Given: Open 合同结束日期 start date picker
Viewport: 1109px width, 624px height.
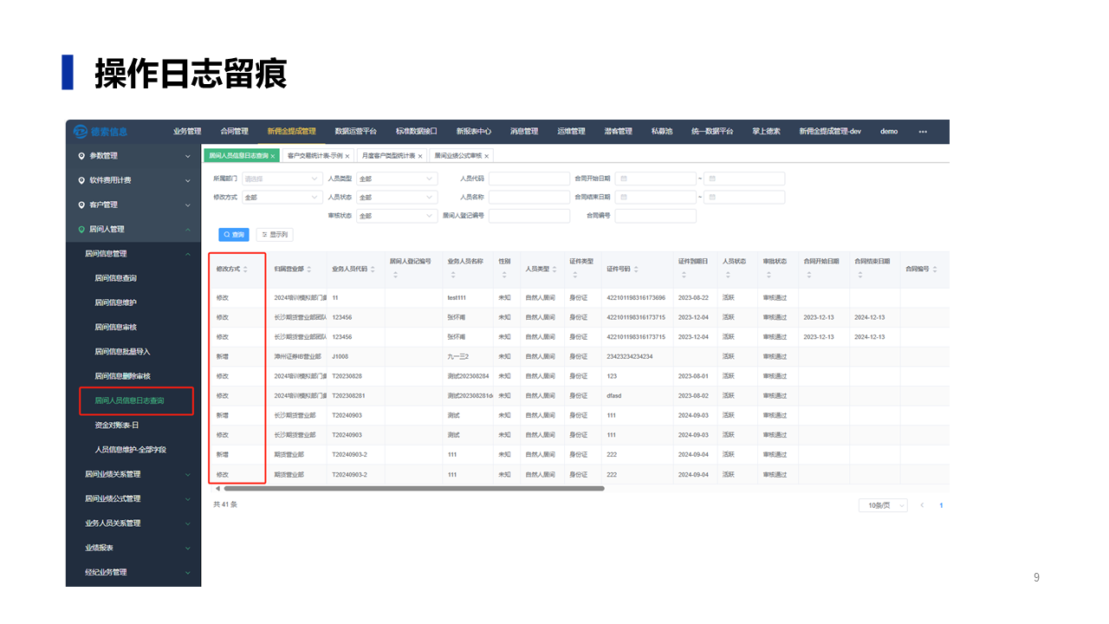Looking at the screenshot, I should tap(656, 197).
